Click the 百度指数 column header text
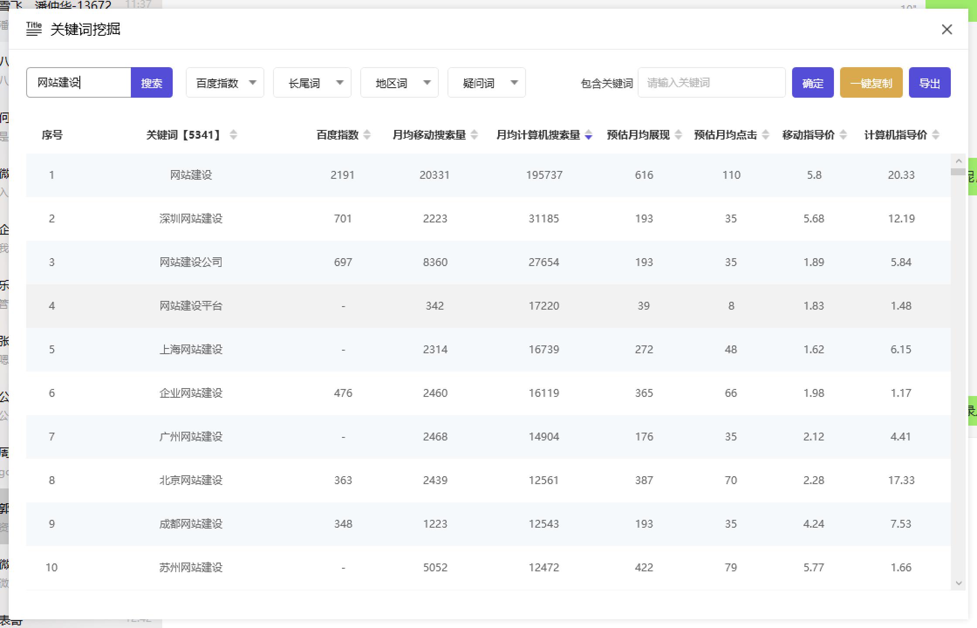 pyautogui.click(x=337, y=135)
